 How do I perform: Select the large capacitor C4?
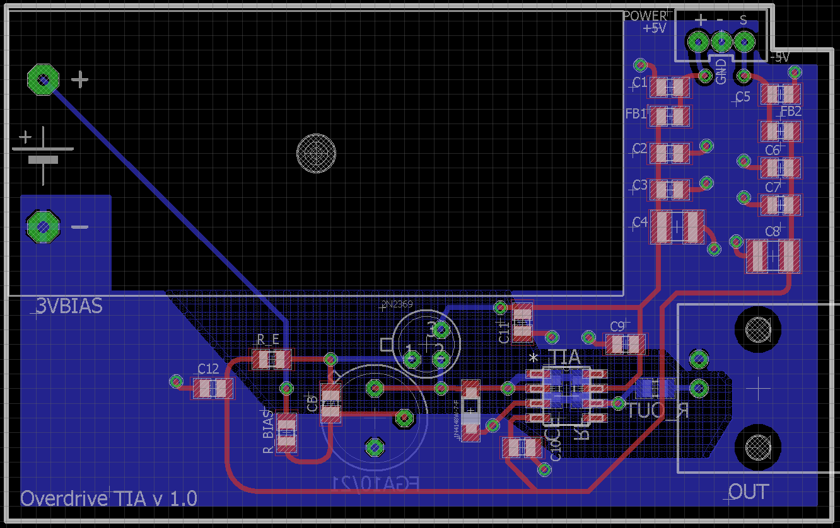click(677, 227)
